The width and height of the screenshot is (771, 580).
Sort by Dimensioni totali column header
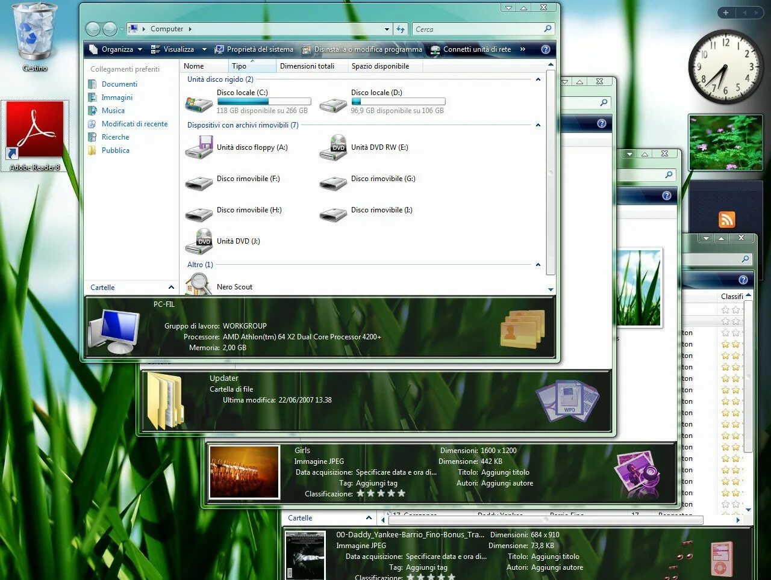pyautogui.click(x=312, y=66)
